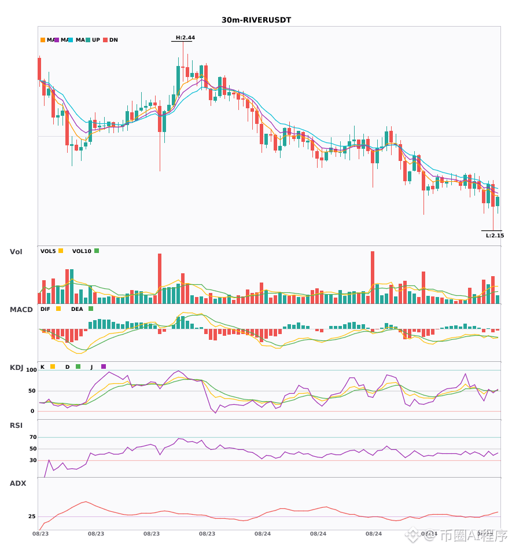Click the RSI 70 axis value
The image size is (512, 550).
[33, 437]
